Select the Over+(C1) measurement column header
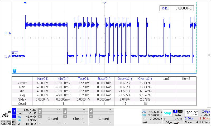This screenshot has height=126, width=211. (124, 78)
